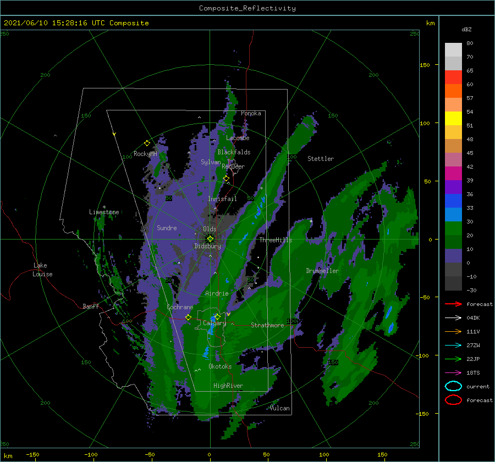Click the Stettler city label
This screenshot has height=462, width=495.
pos(321,159)
